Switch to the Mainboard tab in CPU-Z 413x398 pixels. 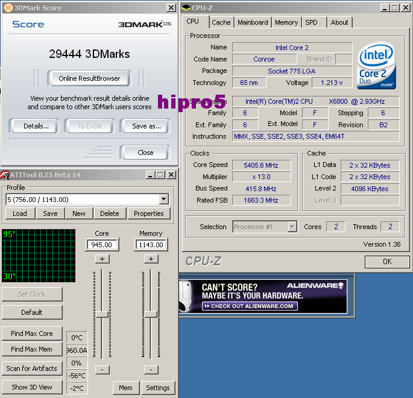pos(253,22)
